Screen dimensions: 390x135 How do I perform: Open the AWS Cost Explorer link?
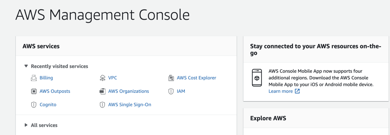tap(197, 78)
